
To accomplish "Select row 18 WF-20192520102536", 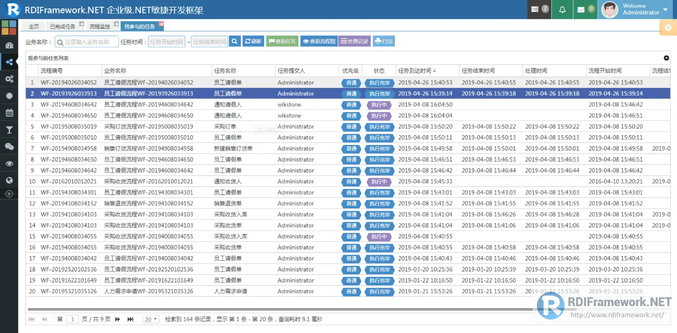I will tap(348, 270).
